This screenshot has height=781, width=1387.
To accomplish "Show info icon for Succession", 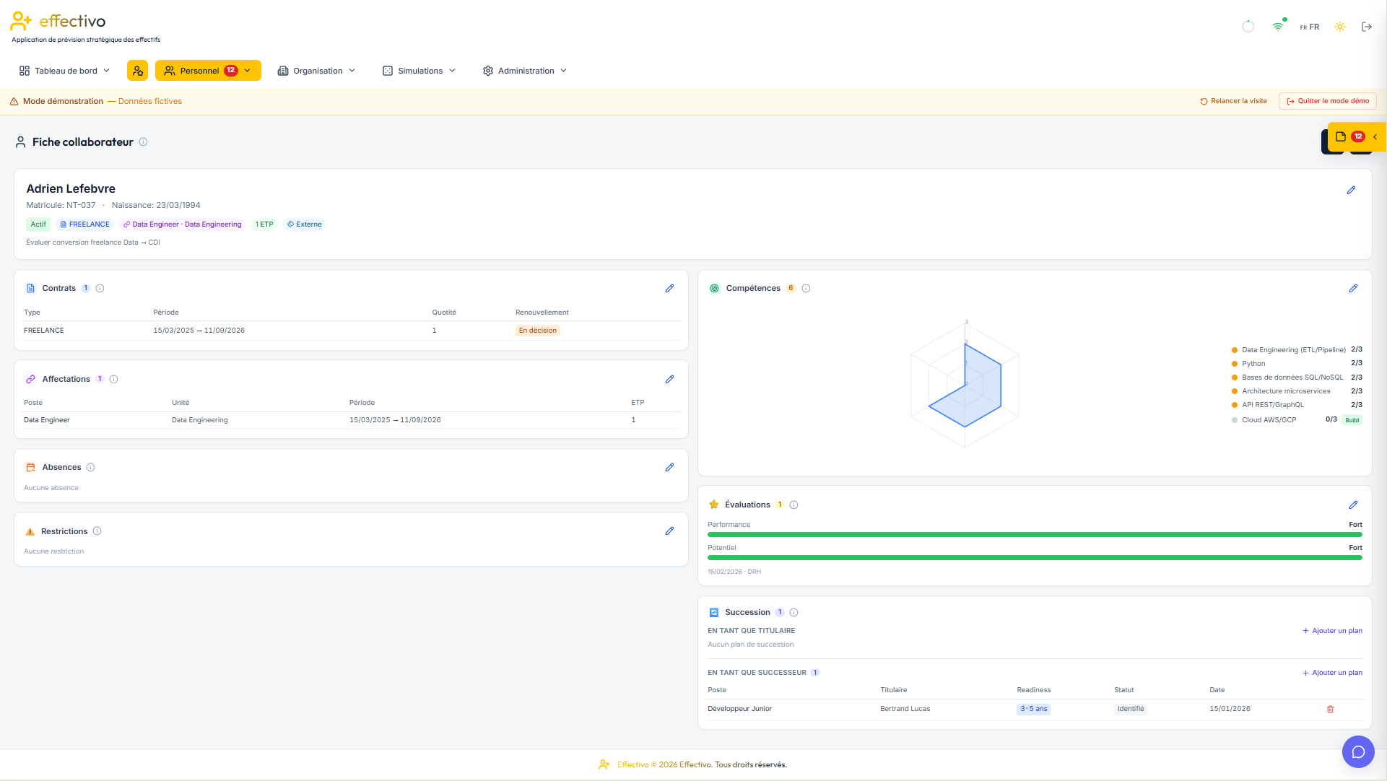I will 794,613.
